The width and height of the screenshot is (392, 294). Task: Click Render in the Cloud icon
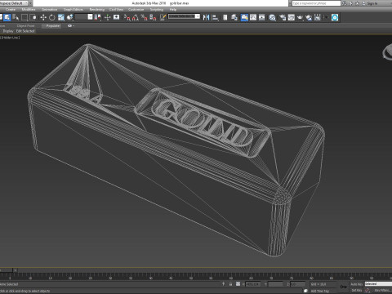coord(309,17)
